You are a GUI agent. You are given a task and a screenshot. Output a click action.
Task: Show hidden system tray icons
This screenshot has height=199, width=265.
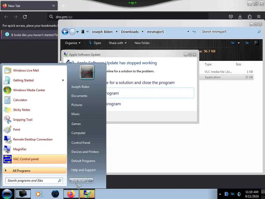point(220,194)
